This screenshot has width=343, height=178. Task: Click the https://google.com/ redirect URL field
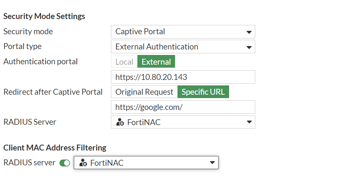(x=183, y=107)
